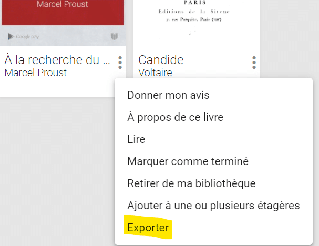
Task: Select Donner mon avis from menu
Action: click(168, 95)
